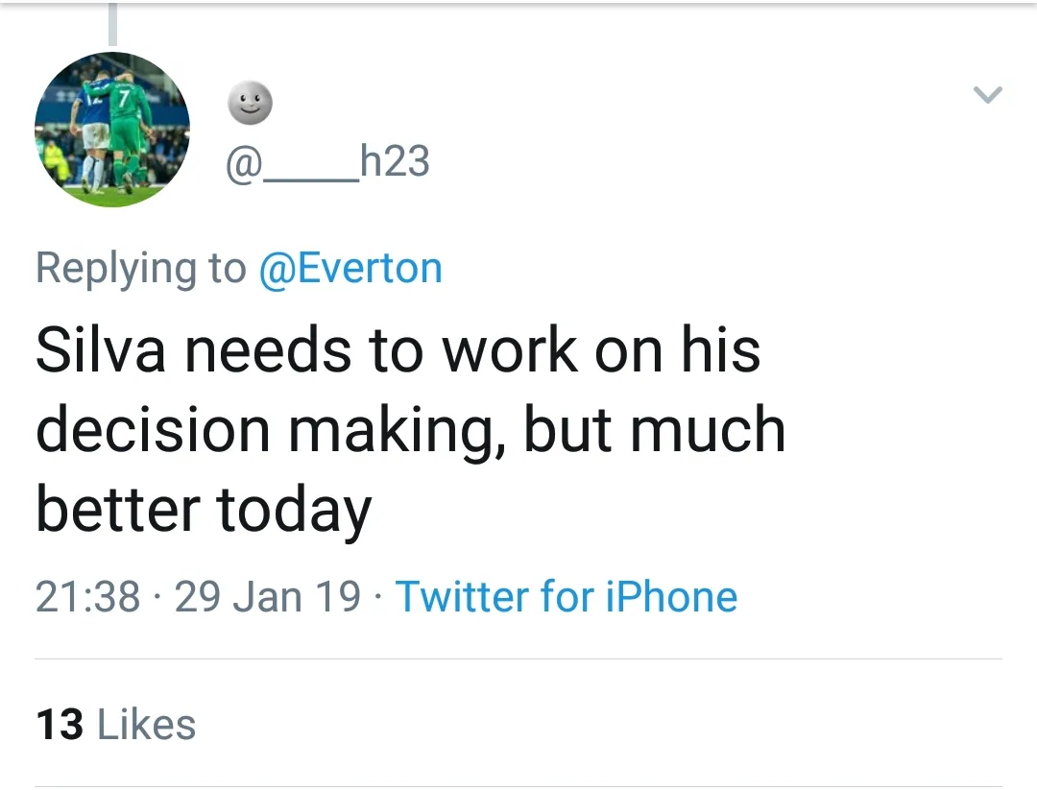The image size is (1037, 790).
Task: Click the 'decision making, but much' text line
Action: coord(410,429)
